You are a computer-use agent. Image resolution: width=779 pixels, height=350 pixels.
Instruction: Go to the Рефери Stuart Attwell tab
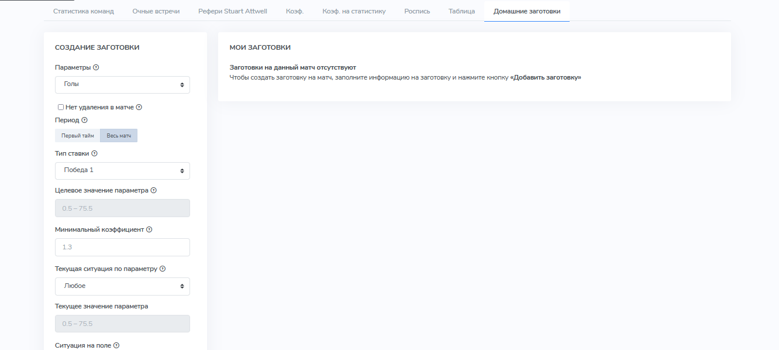(x=233, y=11)
